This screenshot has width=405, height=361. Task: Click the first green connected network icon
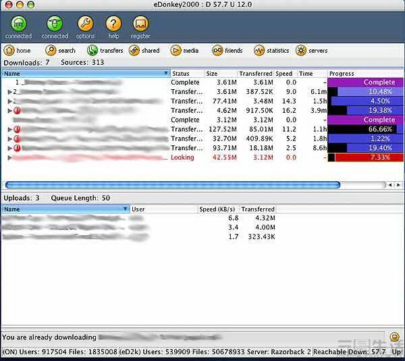(x=19, y=24)
